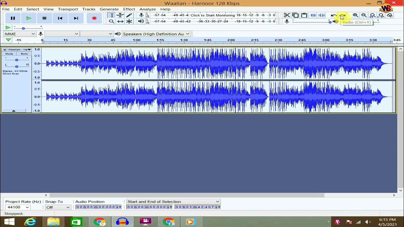Adjust the Waalian track gain slider
The image size is (404, 227).
click(x=16, y=59)
